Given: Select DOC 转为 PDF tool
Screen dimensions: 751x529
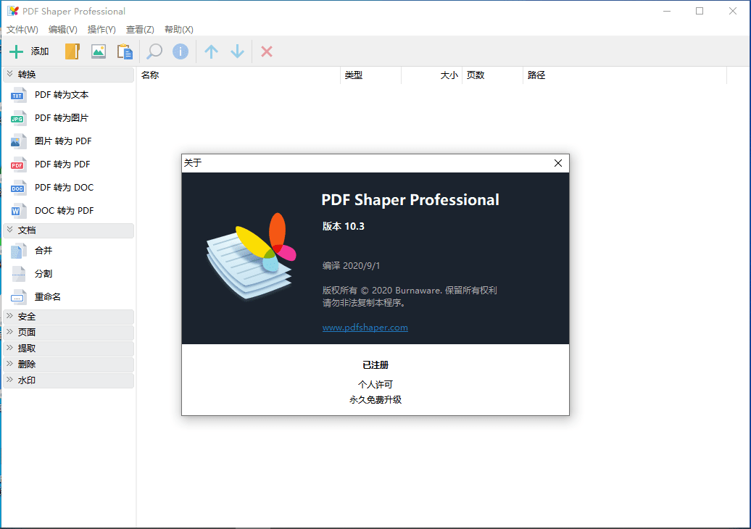Looking at the screenshot, I should point(64,211).
